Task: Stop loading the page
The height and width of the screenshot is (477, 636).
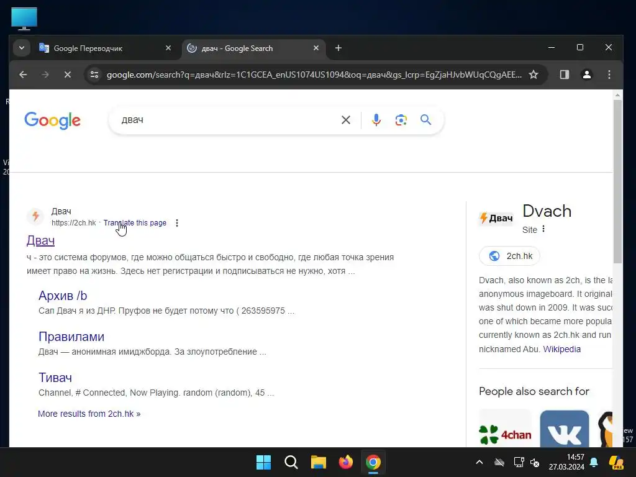Action: (x=68, y=75)
